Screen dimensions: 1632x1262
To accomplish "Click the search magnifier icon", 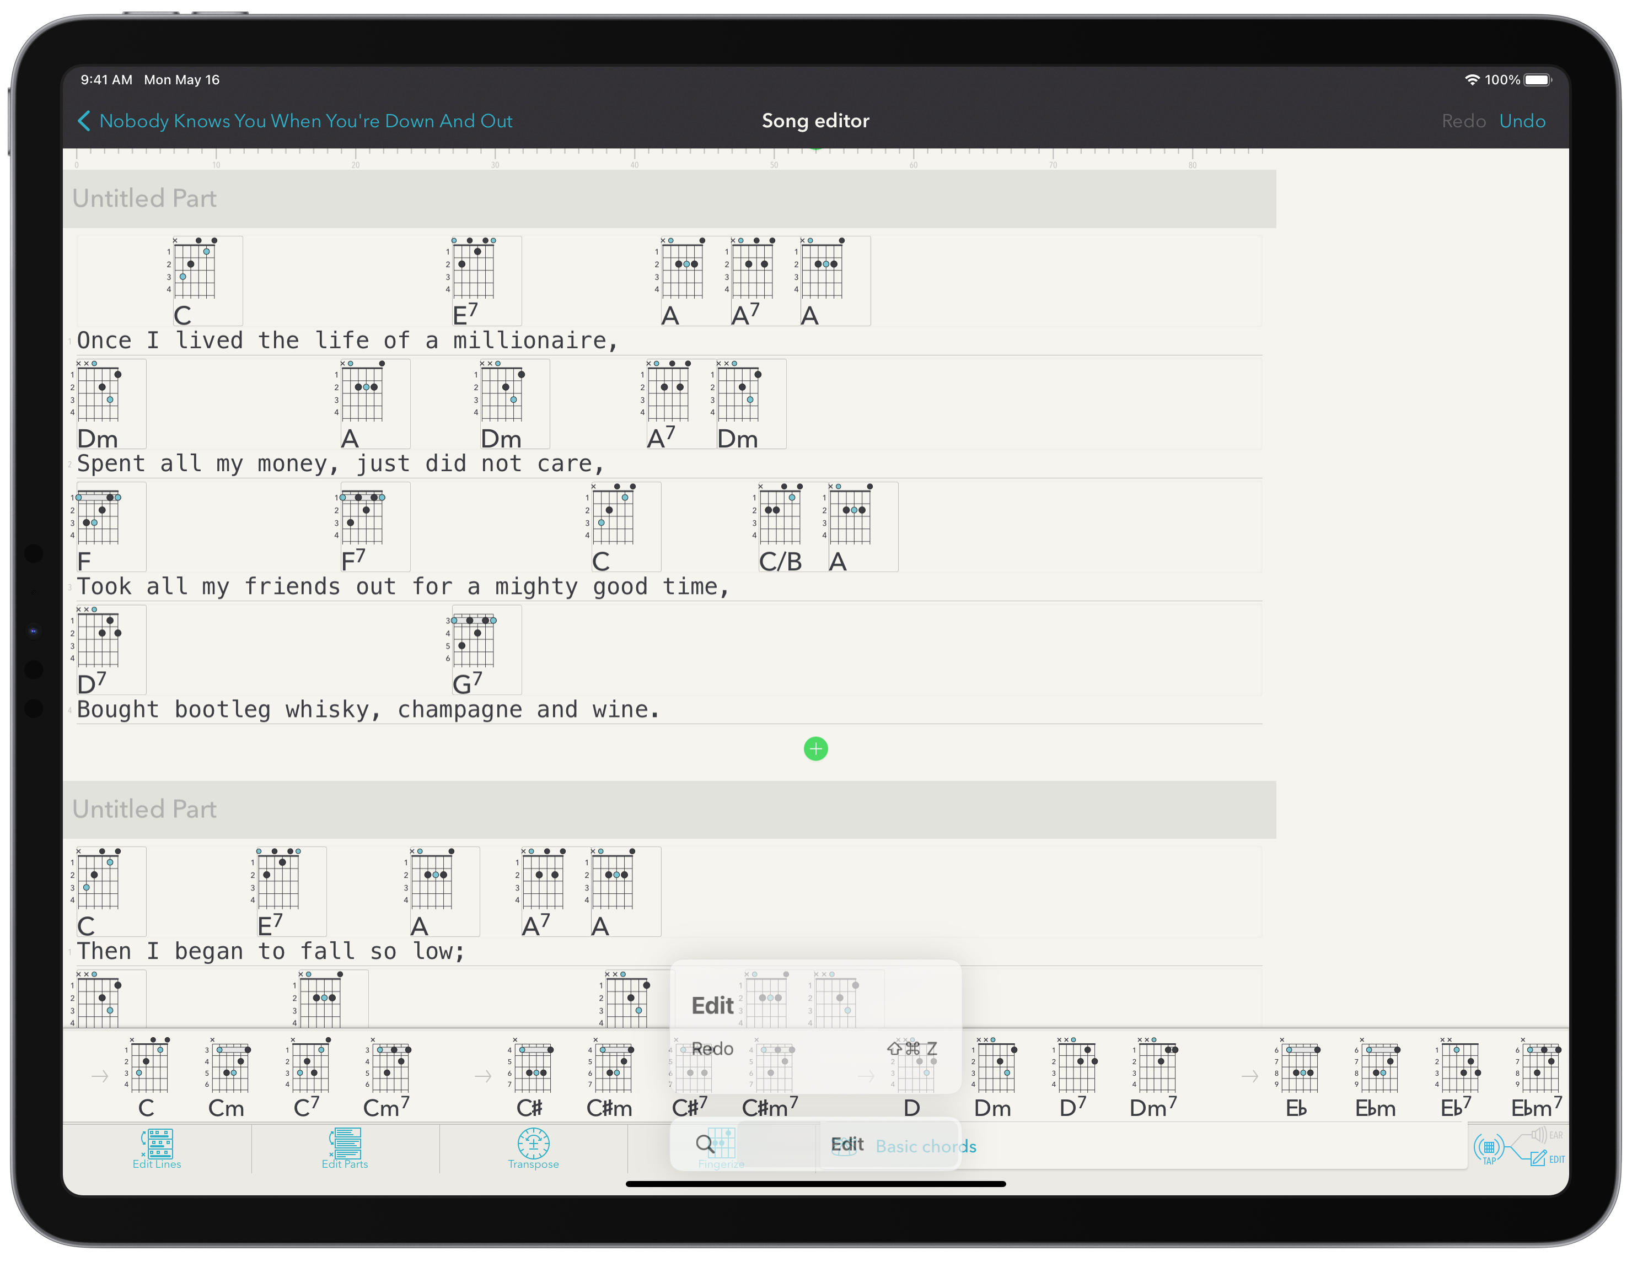I will tap(705, 1144).
